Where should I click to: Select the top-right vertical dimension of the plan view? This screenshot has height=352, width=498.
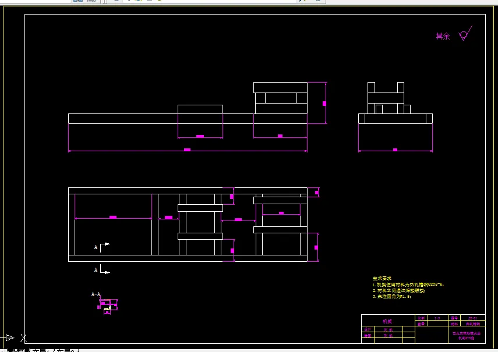pyautogui.click(x=317, y=193)
